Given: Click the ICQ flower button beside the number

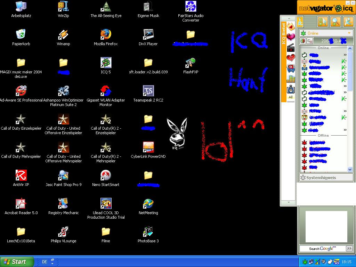Looking at the screenshot, I should [x=303, y=41].
